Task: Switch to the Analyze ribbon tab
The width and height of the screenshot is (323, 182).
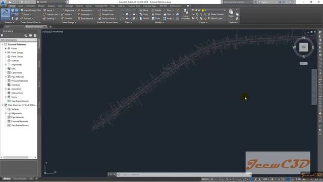Action: (51, 6)
